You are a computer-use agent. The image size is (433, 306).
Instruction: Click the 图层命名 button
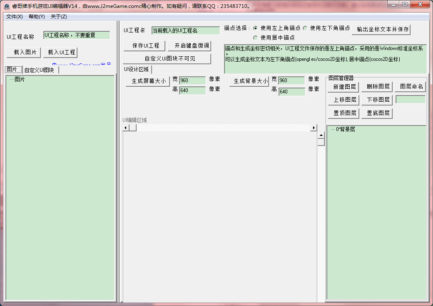pos(411,87)
